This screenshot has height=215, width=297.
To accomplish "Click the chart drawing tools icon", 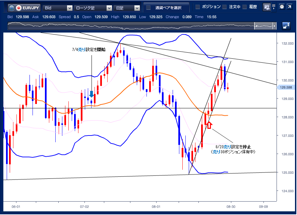I will click(x=267, y=7).
